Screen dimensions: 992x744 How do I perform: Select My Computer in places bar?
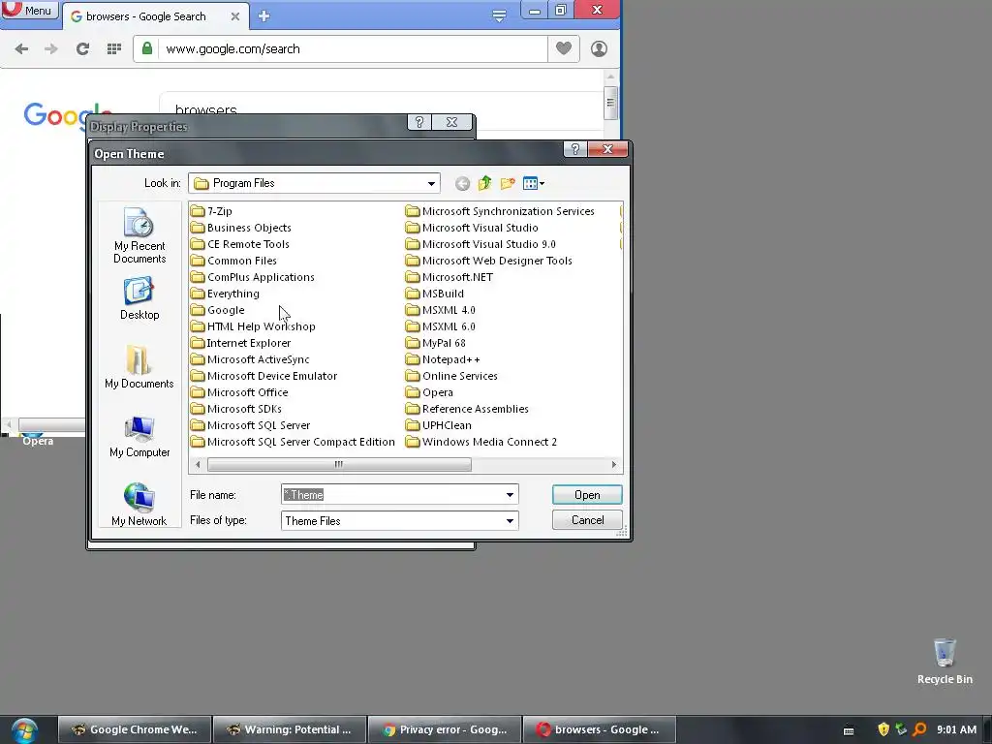coord(139,437)
